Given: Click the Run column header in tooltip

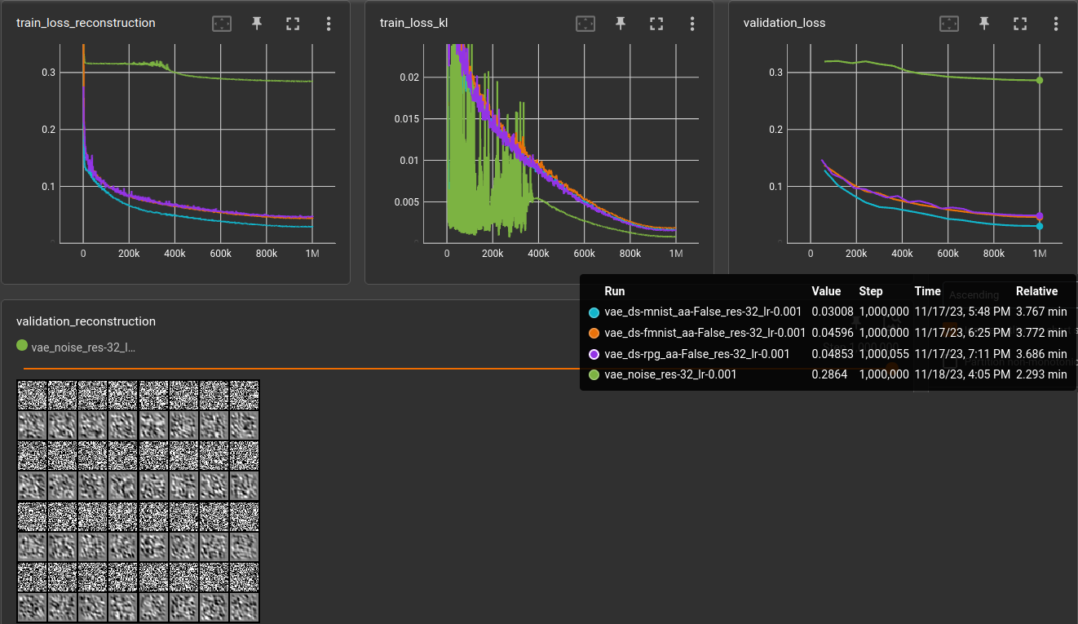Looking at the screenshot, I should 615,291.
